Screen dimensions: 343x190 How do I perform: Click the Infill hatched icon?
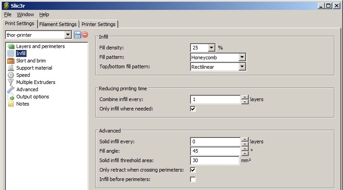pos(11,53)
